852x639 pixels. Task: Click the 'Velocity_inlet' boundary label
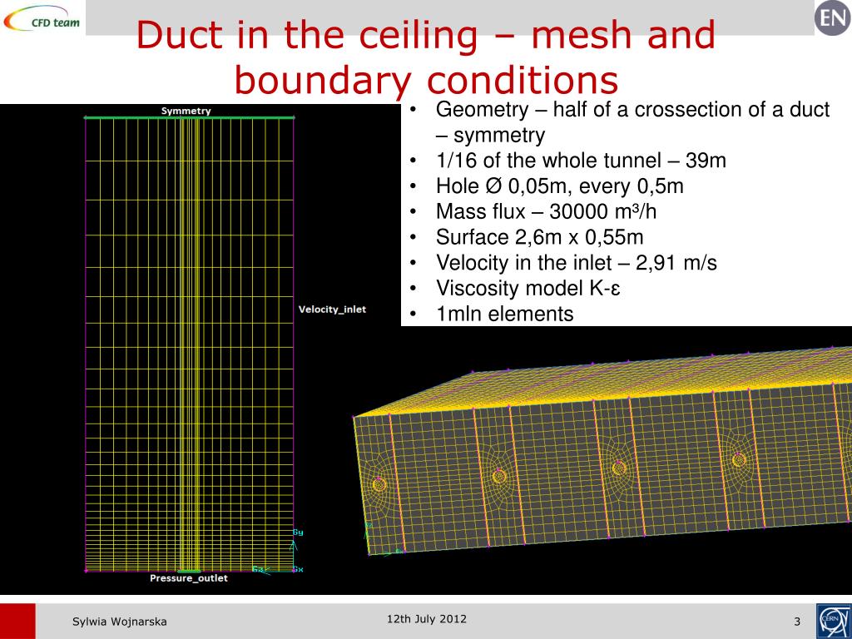332,310
